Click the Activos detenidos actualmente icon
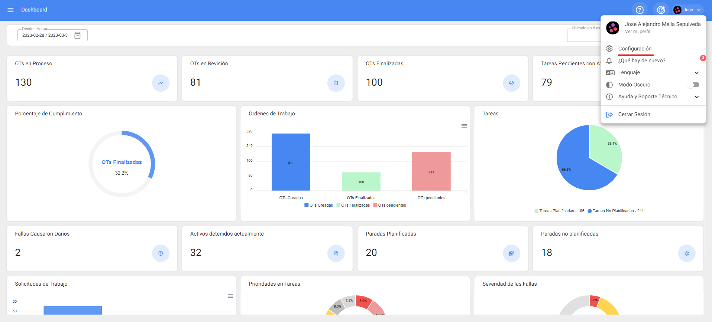 tap(336, 253)
